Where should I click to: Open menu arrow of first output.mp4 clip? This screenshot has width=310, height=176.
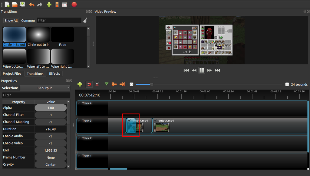(129, 120)
